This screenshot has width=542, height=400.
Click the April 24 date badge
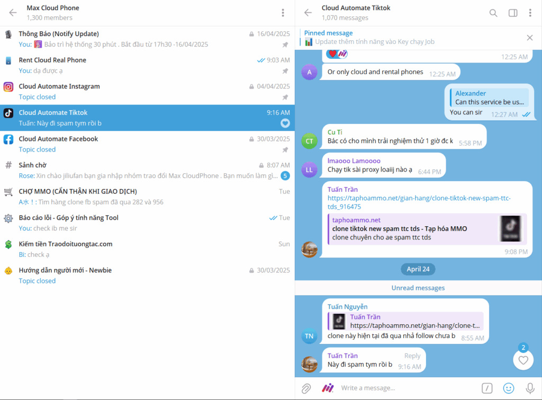[x=418, y=269]
